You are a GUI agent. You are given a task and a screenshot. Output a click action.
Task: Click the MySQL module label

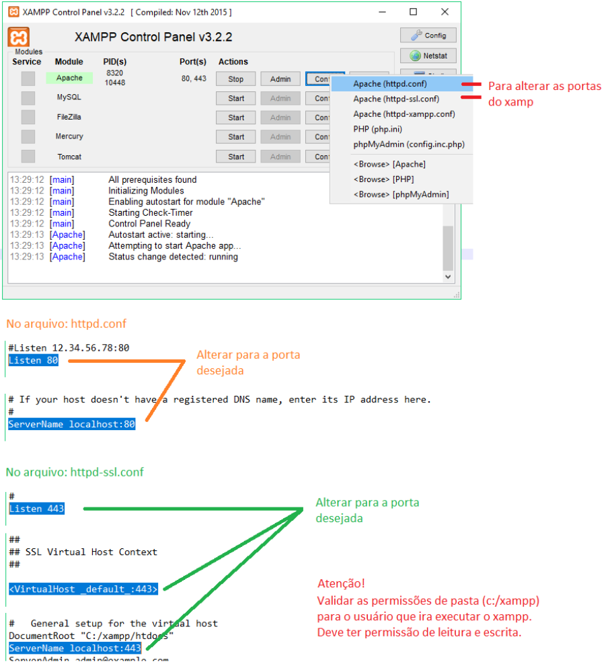(x=70, y=98)
